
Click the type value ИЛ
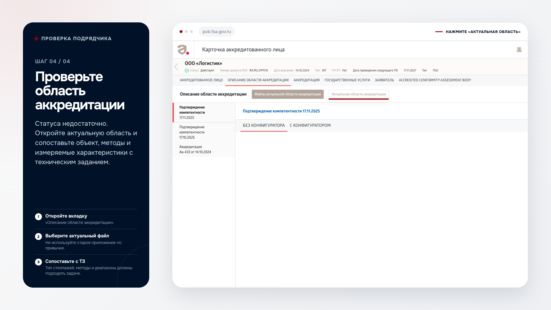click(x=324, y=71)
